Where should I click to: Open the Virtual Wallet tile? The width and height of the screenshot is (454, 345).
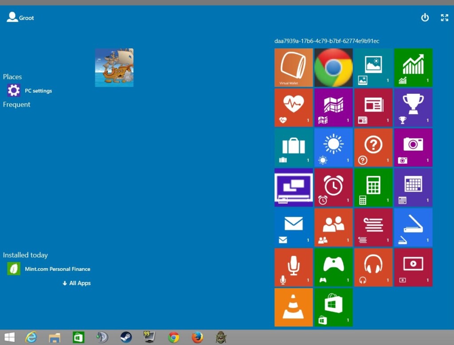click(294, 67)
